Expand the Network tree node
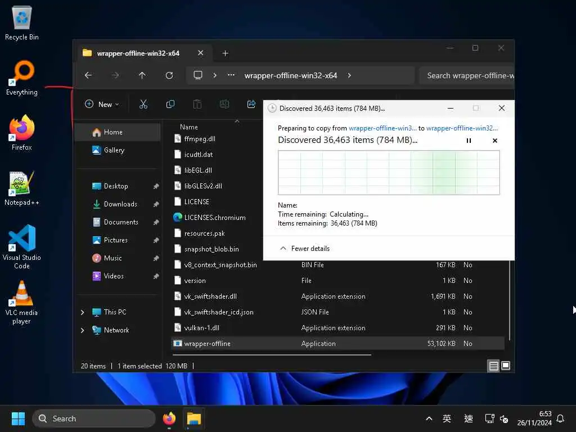Image resolution: width=576 pixels, height=432 pixels. click(x=83, y=330)
